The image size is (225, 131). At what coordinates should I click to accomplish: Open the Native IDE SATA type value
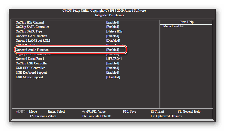pos(114,31)
